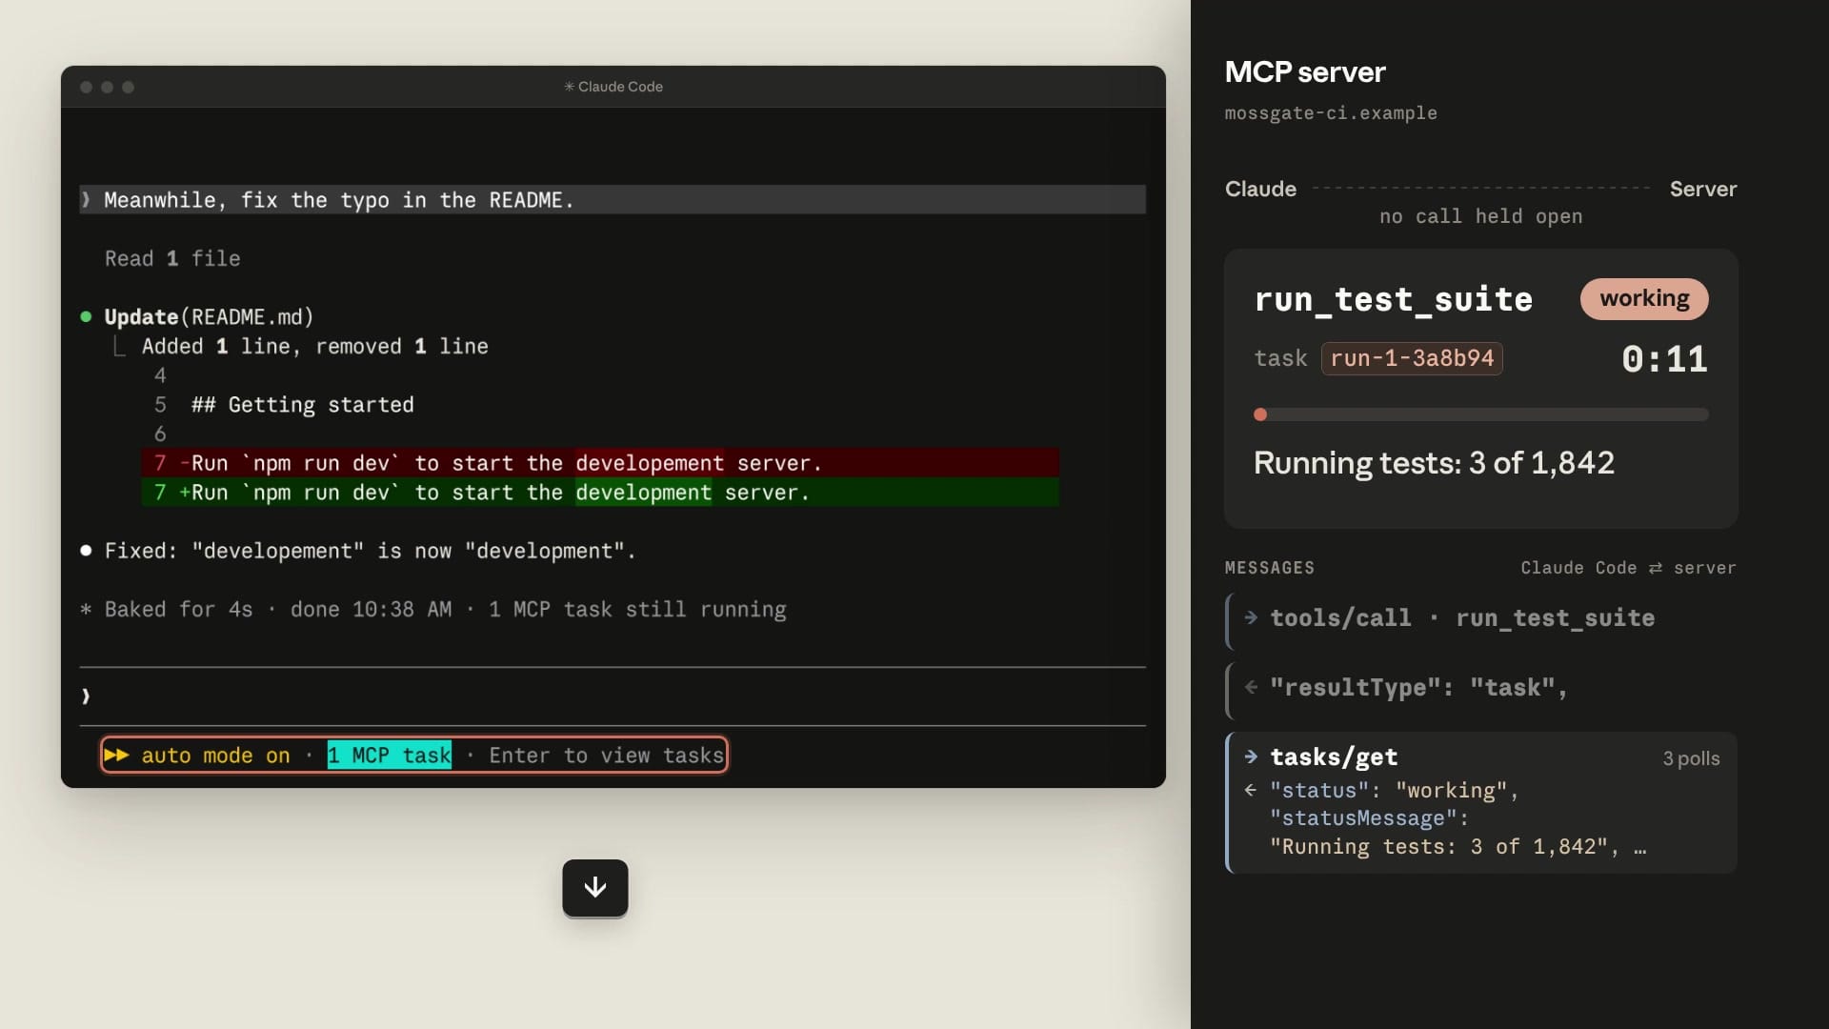Click 'Added 1 line, removed 1 line' summary

314,347
